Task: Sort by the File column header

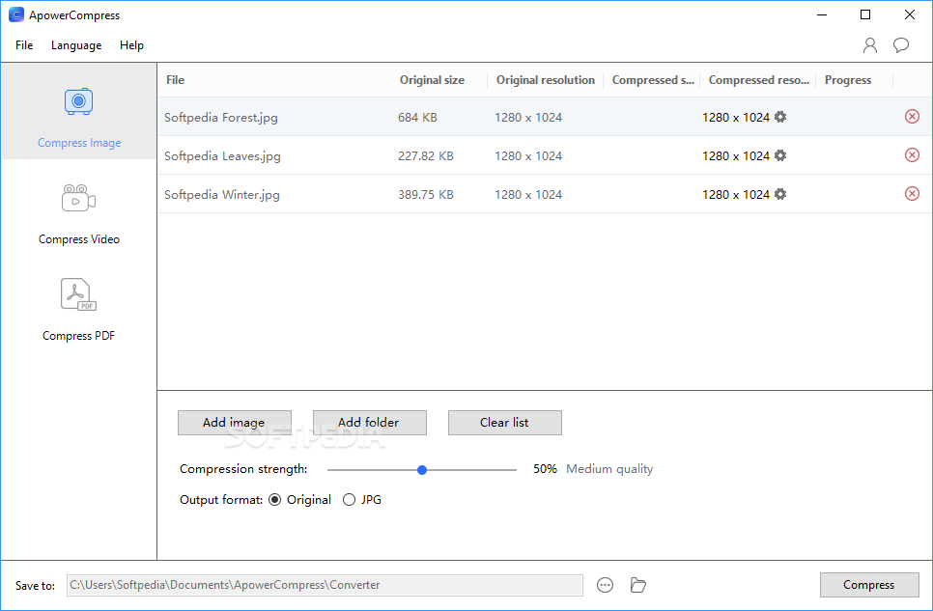Action: [x=175, y=80]
